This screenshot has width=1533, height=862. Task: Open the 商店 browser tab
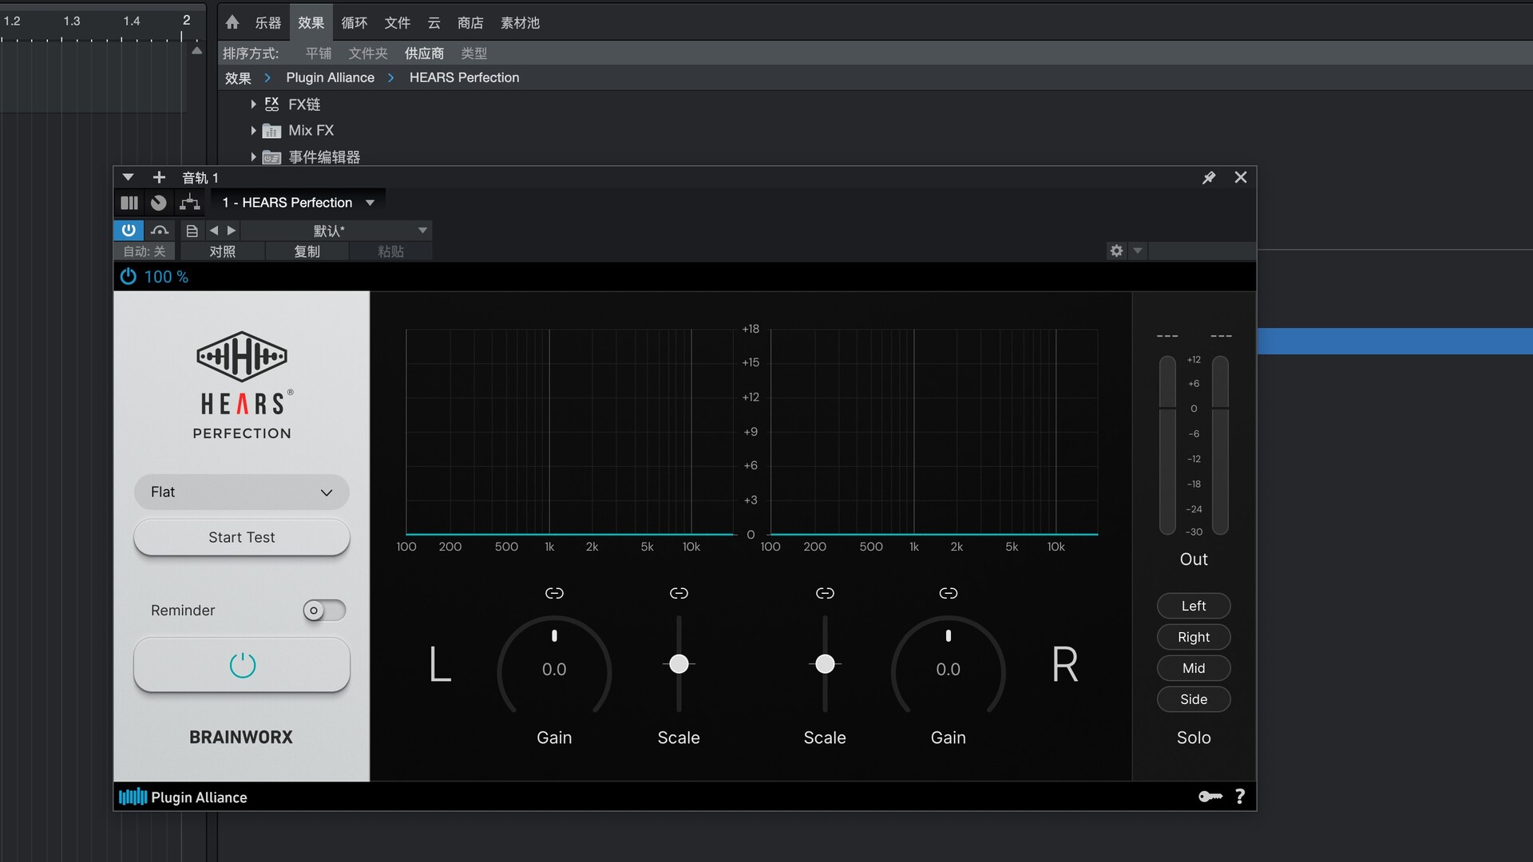[470, 23]
